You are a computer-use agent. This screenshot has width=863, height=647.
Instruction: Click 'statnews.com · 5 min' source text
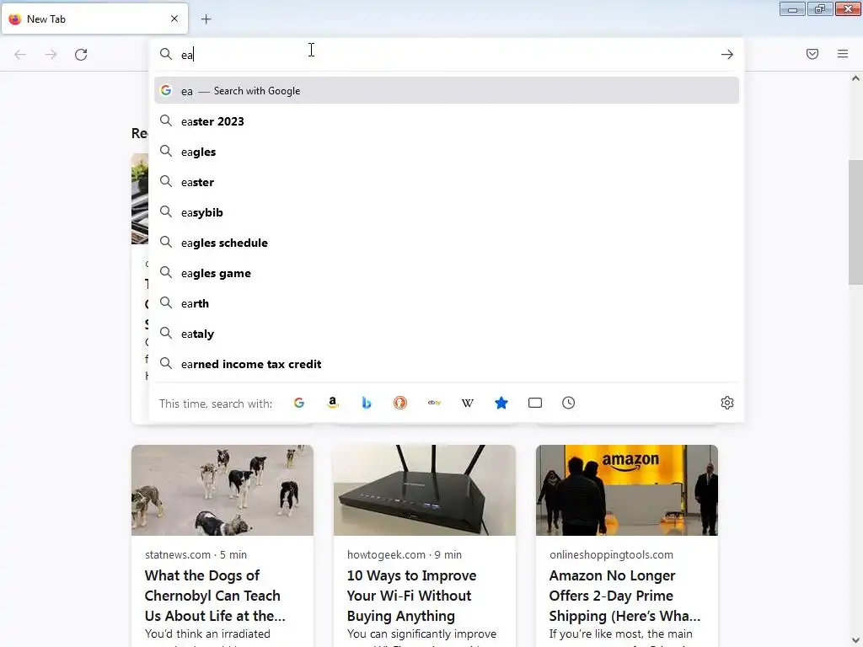point(196,554)
